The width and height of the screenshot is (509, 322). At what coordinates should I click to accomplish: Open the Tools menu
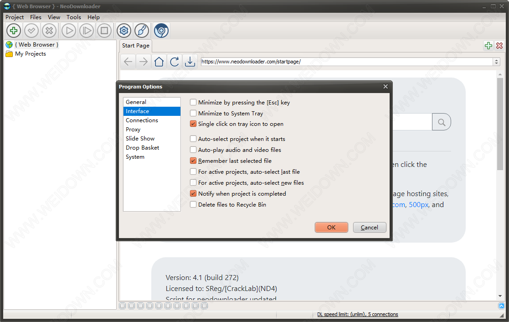tap(74, 17)
